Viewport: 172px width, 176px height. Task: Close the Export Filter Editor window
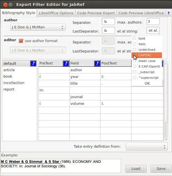tap(5, 5)
